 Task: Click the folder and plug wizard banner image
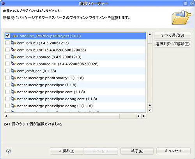[x=181, y=18]
